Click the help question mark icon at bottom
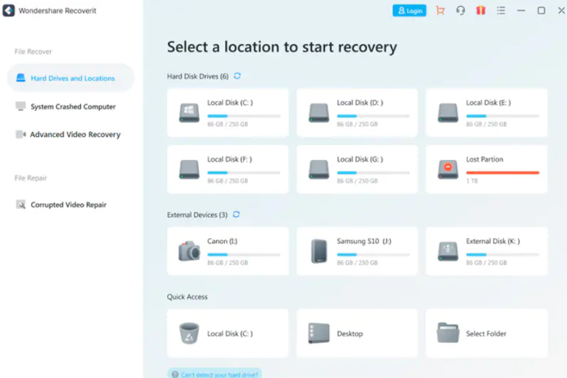This screenshot has width=567, height=378. click(x=175, y=374)
